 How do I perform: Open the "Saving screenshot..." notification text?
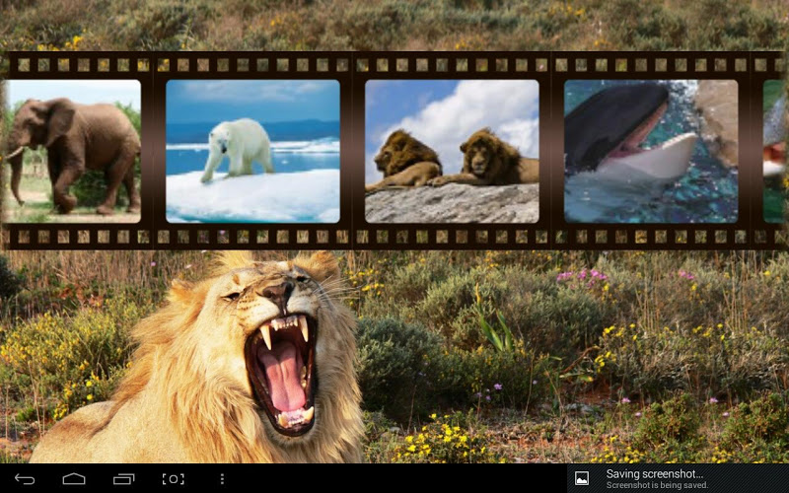pyautogui.click(x=654, y=474)
